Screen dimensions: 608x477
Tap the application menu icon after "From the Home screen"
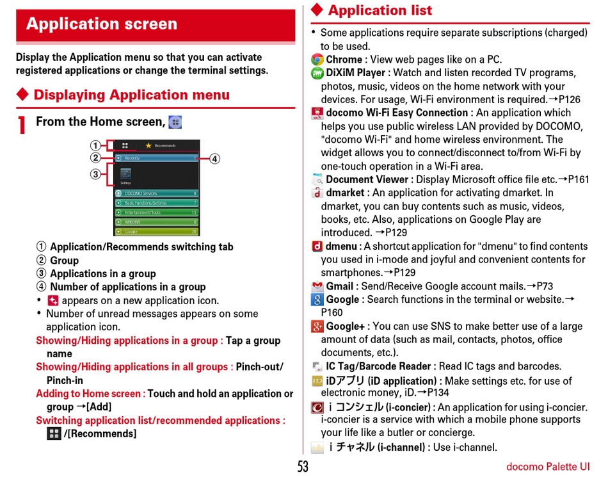click(175, 122)
